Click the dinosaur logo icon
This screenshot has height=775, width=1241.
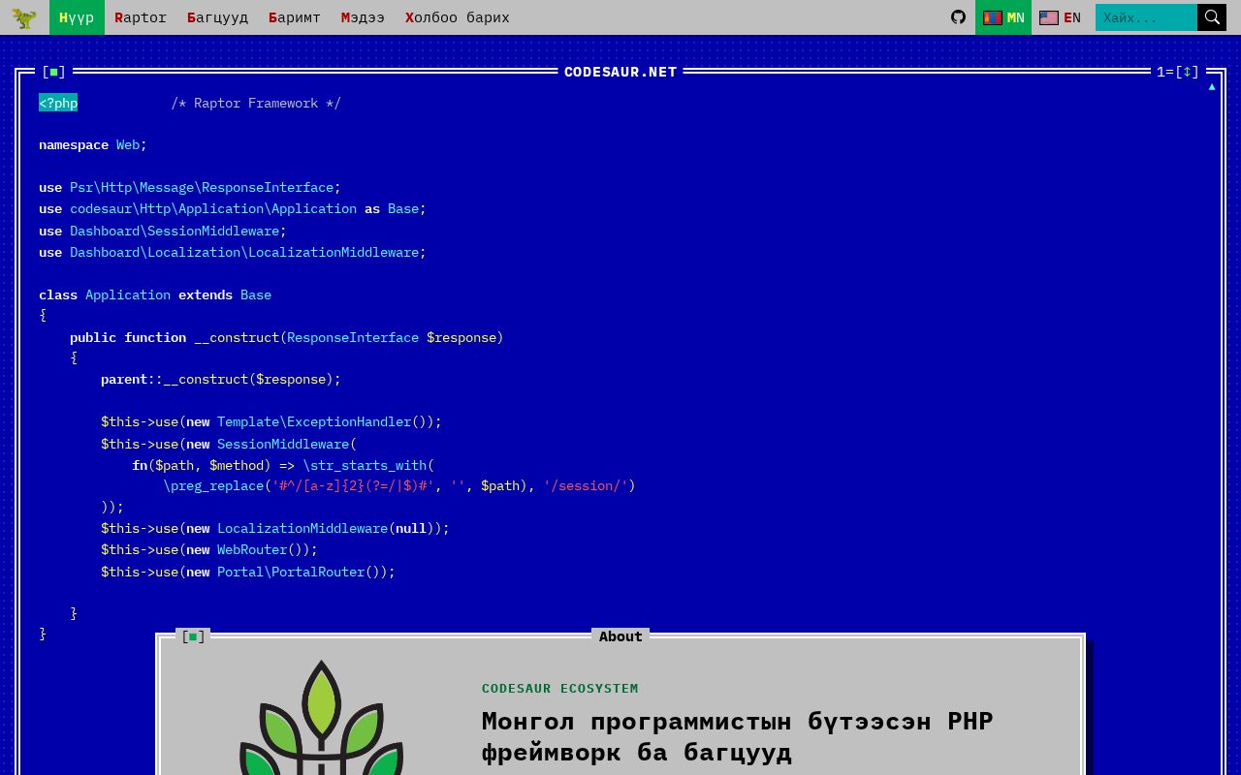click(x=24, y=17)
